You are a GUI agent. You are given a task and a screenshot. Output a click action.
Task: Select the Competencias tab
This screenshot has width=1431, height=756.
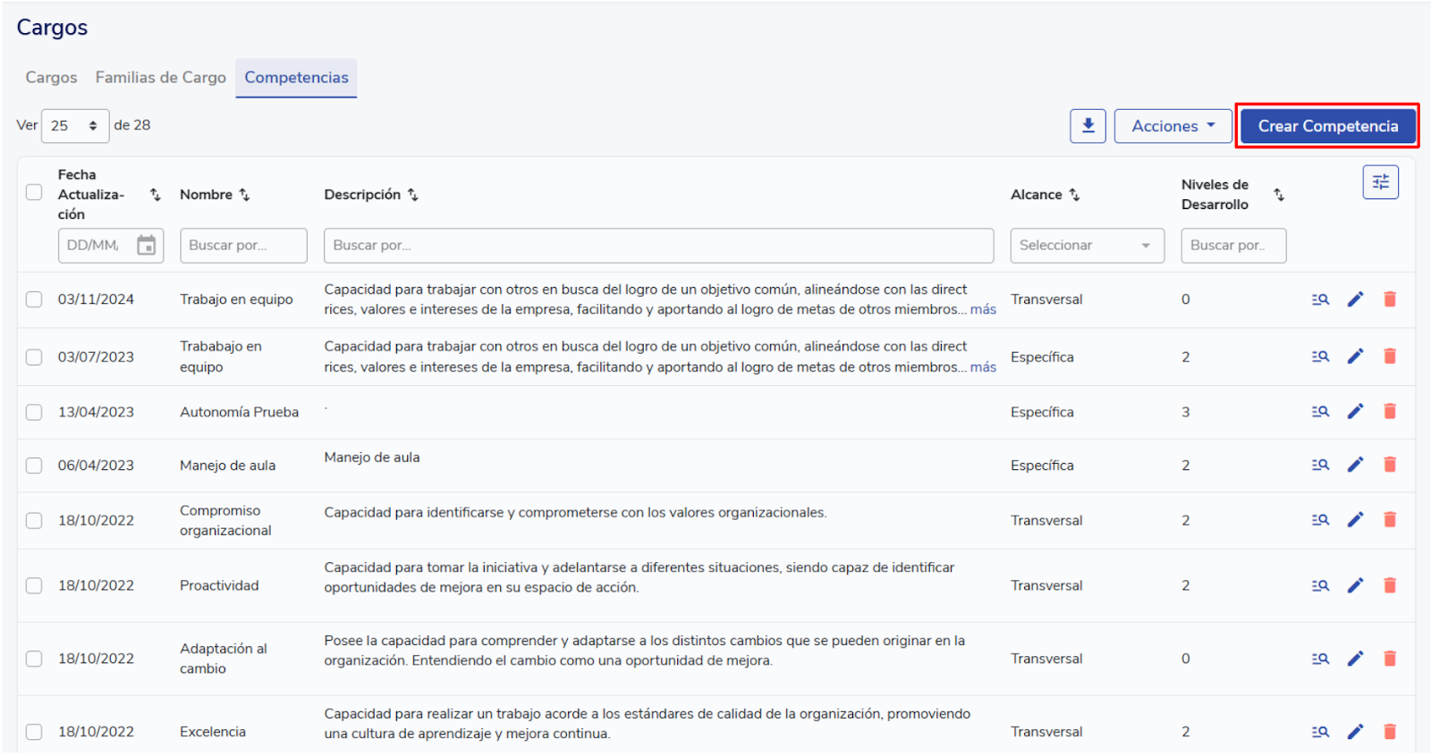coord(296,78)
